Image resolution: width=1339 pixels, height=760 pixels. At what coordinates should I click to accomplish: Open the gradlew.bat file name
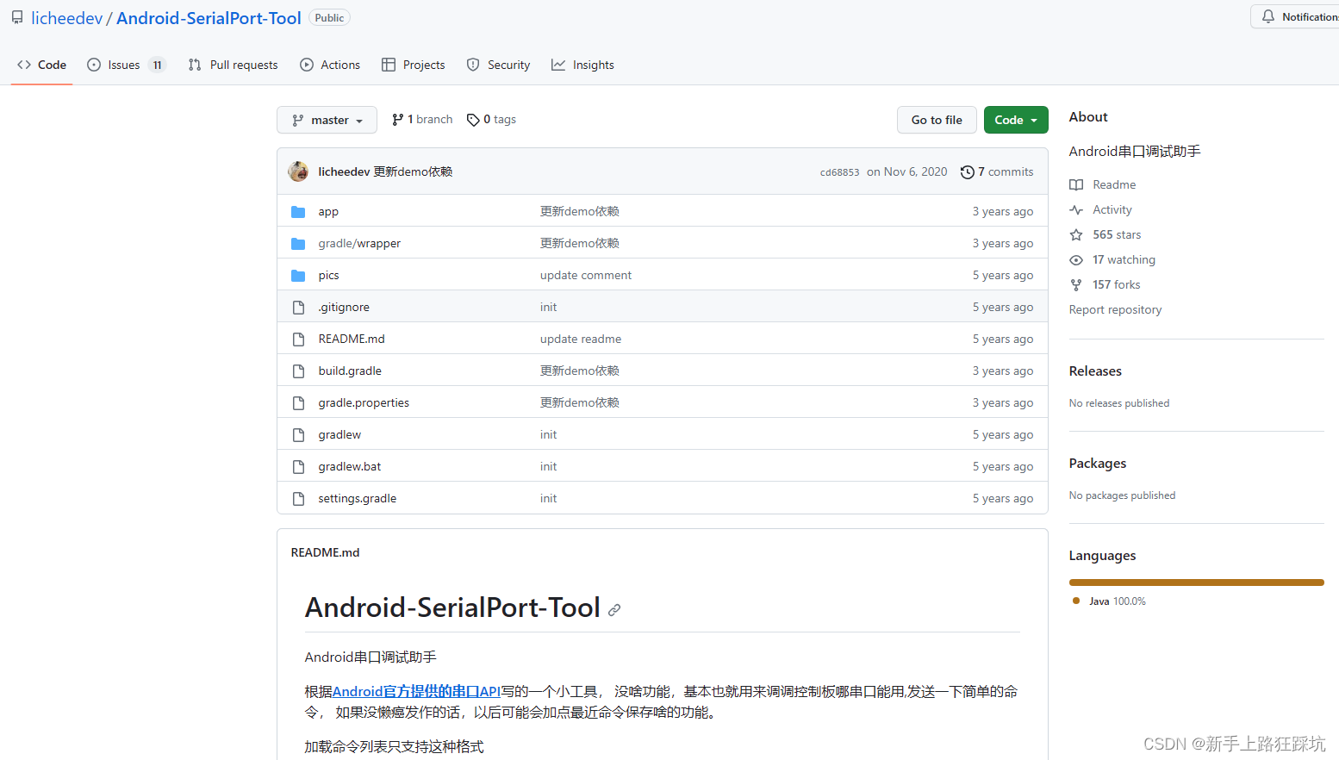[350, 466]
